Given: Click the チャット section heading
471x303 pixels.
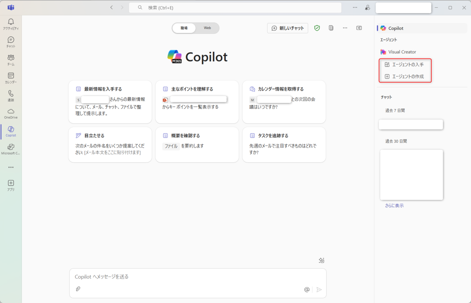Looking at the screenshot, I should 386,97.
